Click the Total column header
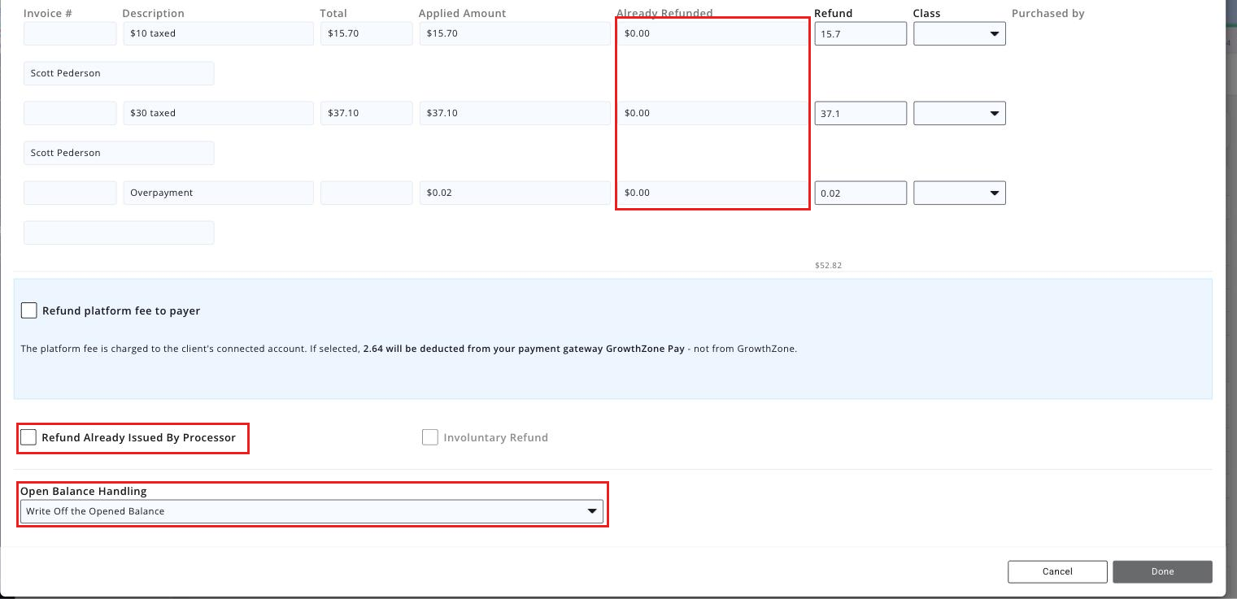 [333, 13]
